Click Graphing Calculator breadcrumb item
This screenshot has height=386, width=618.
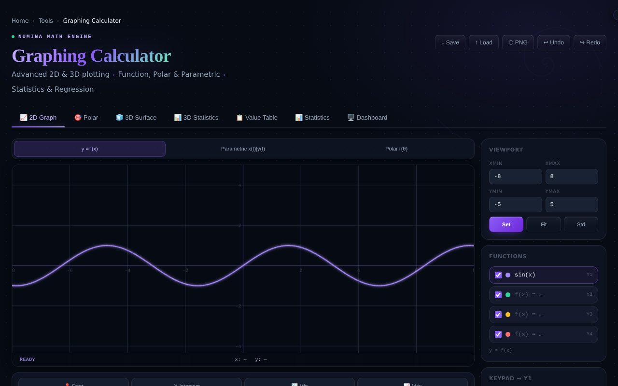point(92,21)
